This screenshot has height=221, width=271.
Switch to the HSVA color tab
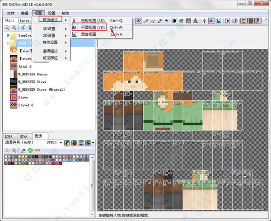point(24,136)
